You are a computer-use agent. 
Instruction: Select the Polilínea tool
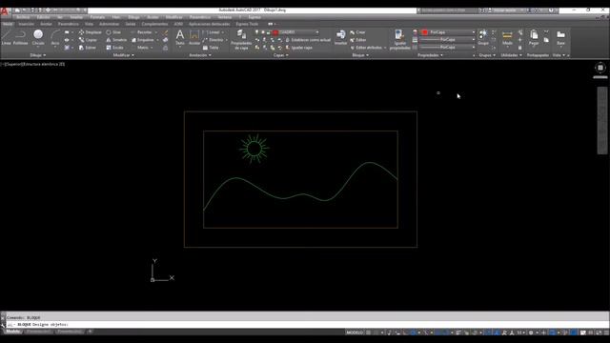(20, 37)
